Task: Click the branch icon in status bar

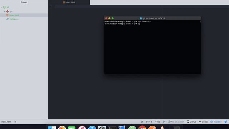Action: tap(164, 122)
